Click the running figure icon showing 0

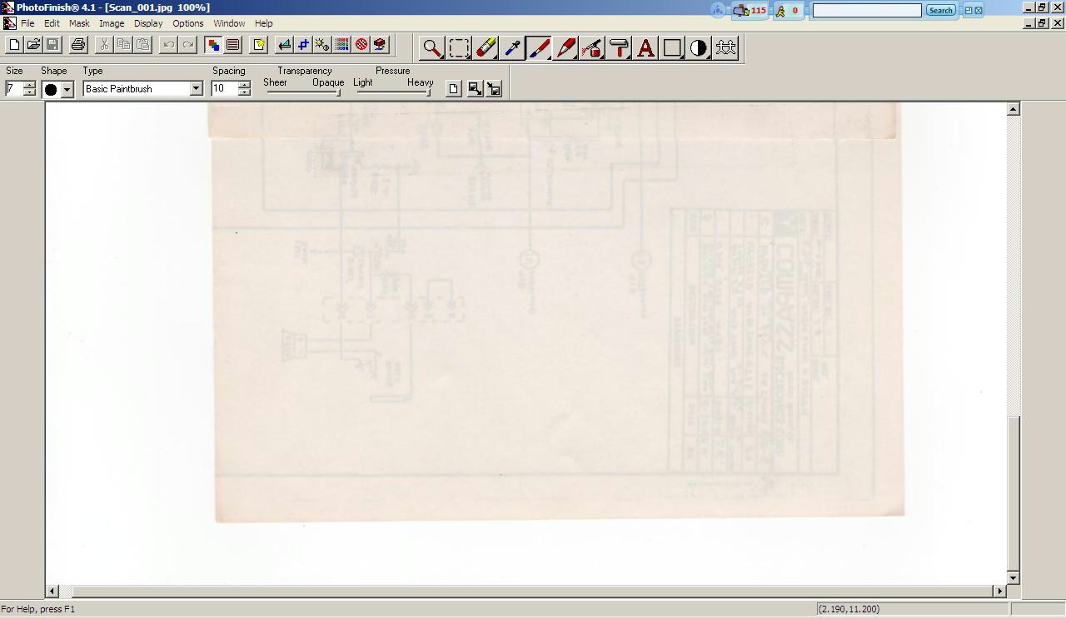(788, 10)
